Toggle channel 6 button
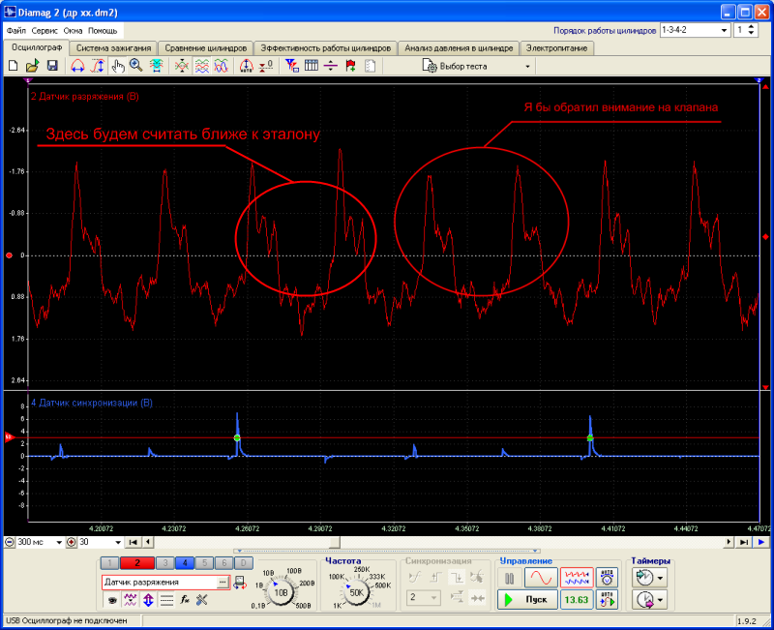 (x=224, y=563)
